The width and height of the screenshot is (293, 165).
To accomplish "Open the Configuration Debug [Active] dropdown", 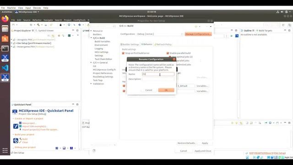I will pos(160,34).
